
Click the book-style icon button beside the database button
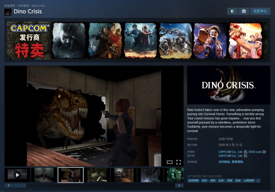232,11
